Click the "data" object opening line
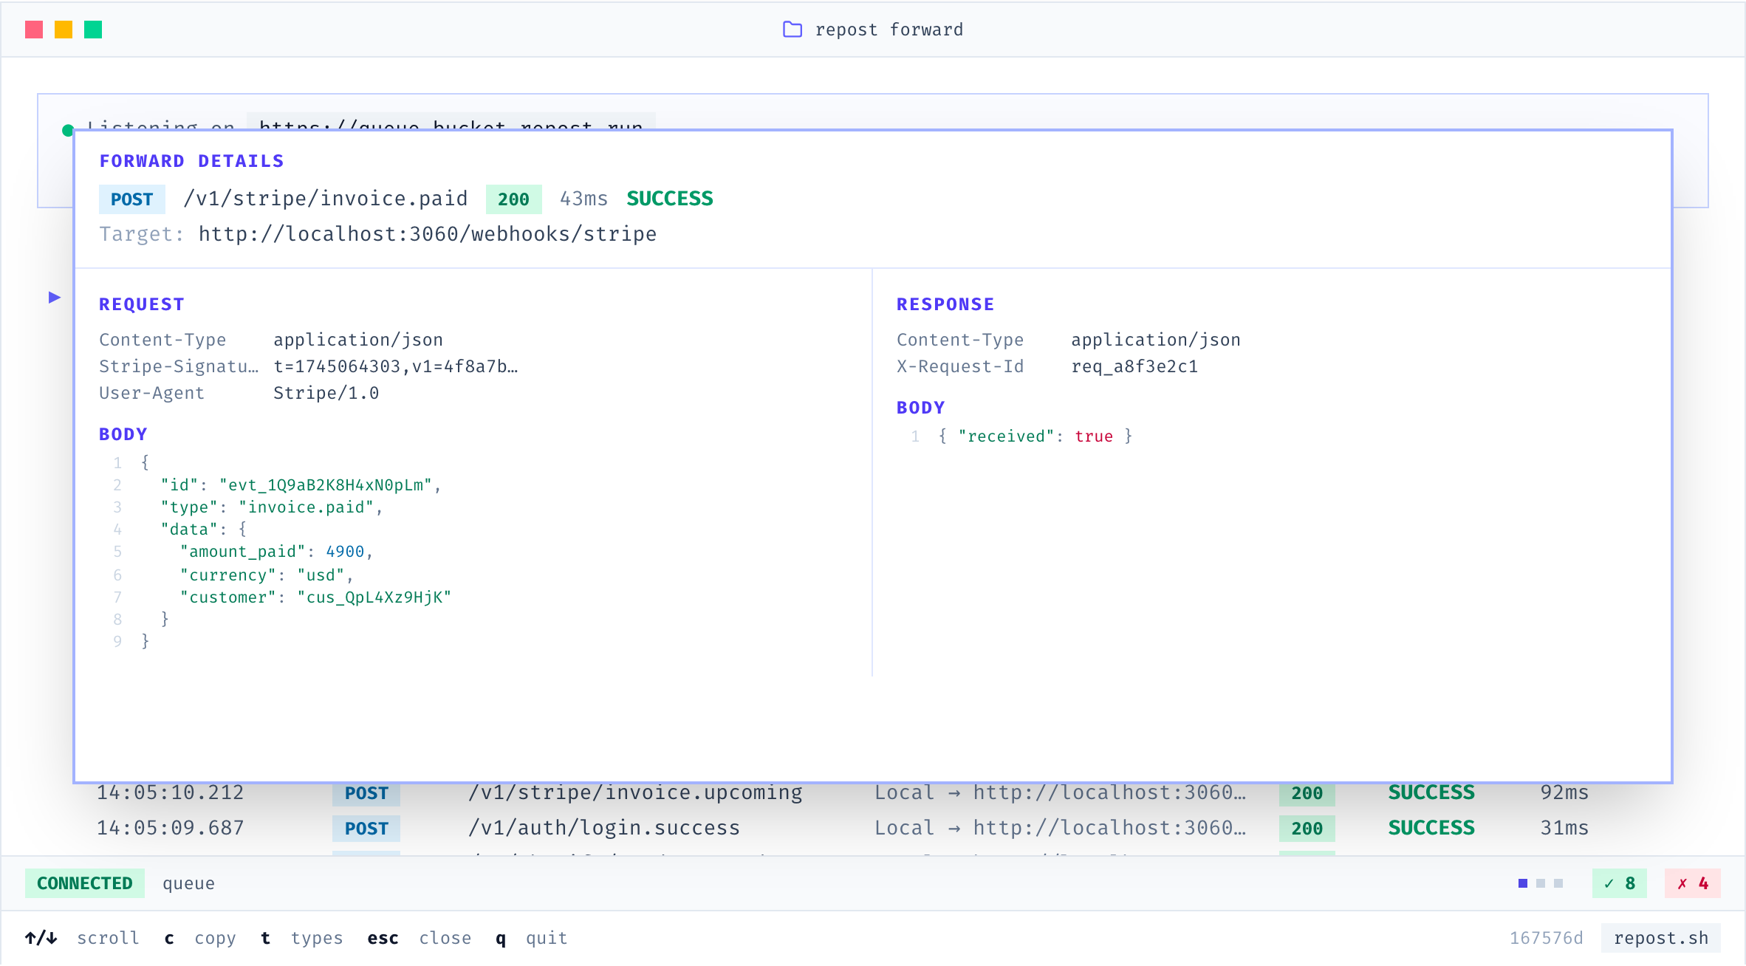The width and height of the screenshot is (1746, 966). [203, 530]
